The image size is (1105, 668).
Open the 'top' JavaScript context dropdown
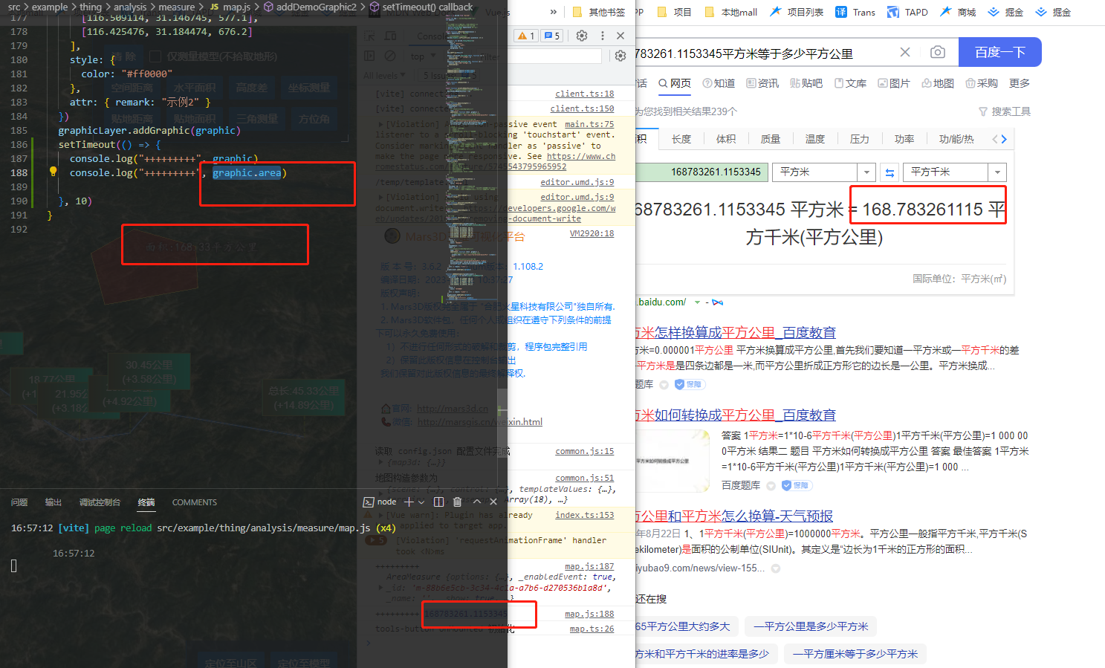coord(424,56)
